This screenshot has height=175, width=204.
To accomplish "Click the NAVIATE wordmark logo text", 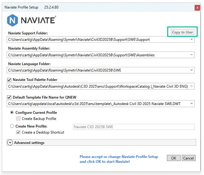I will click(x=38, y=20).
